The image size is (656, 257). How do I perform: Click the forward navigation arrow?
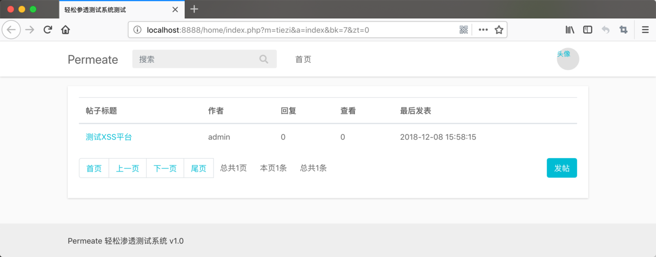point(30,30)
